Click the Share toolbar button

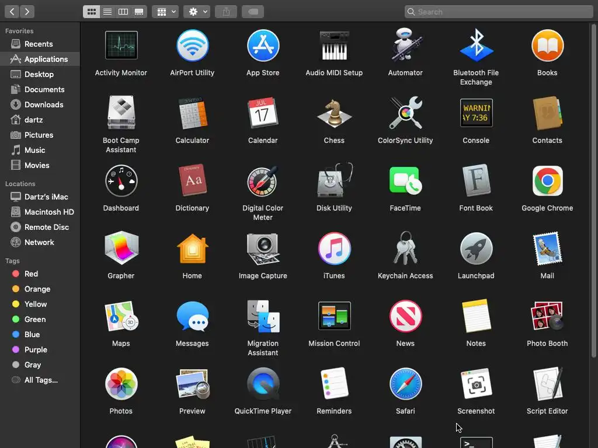(x=226, y=12)
